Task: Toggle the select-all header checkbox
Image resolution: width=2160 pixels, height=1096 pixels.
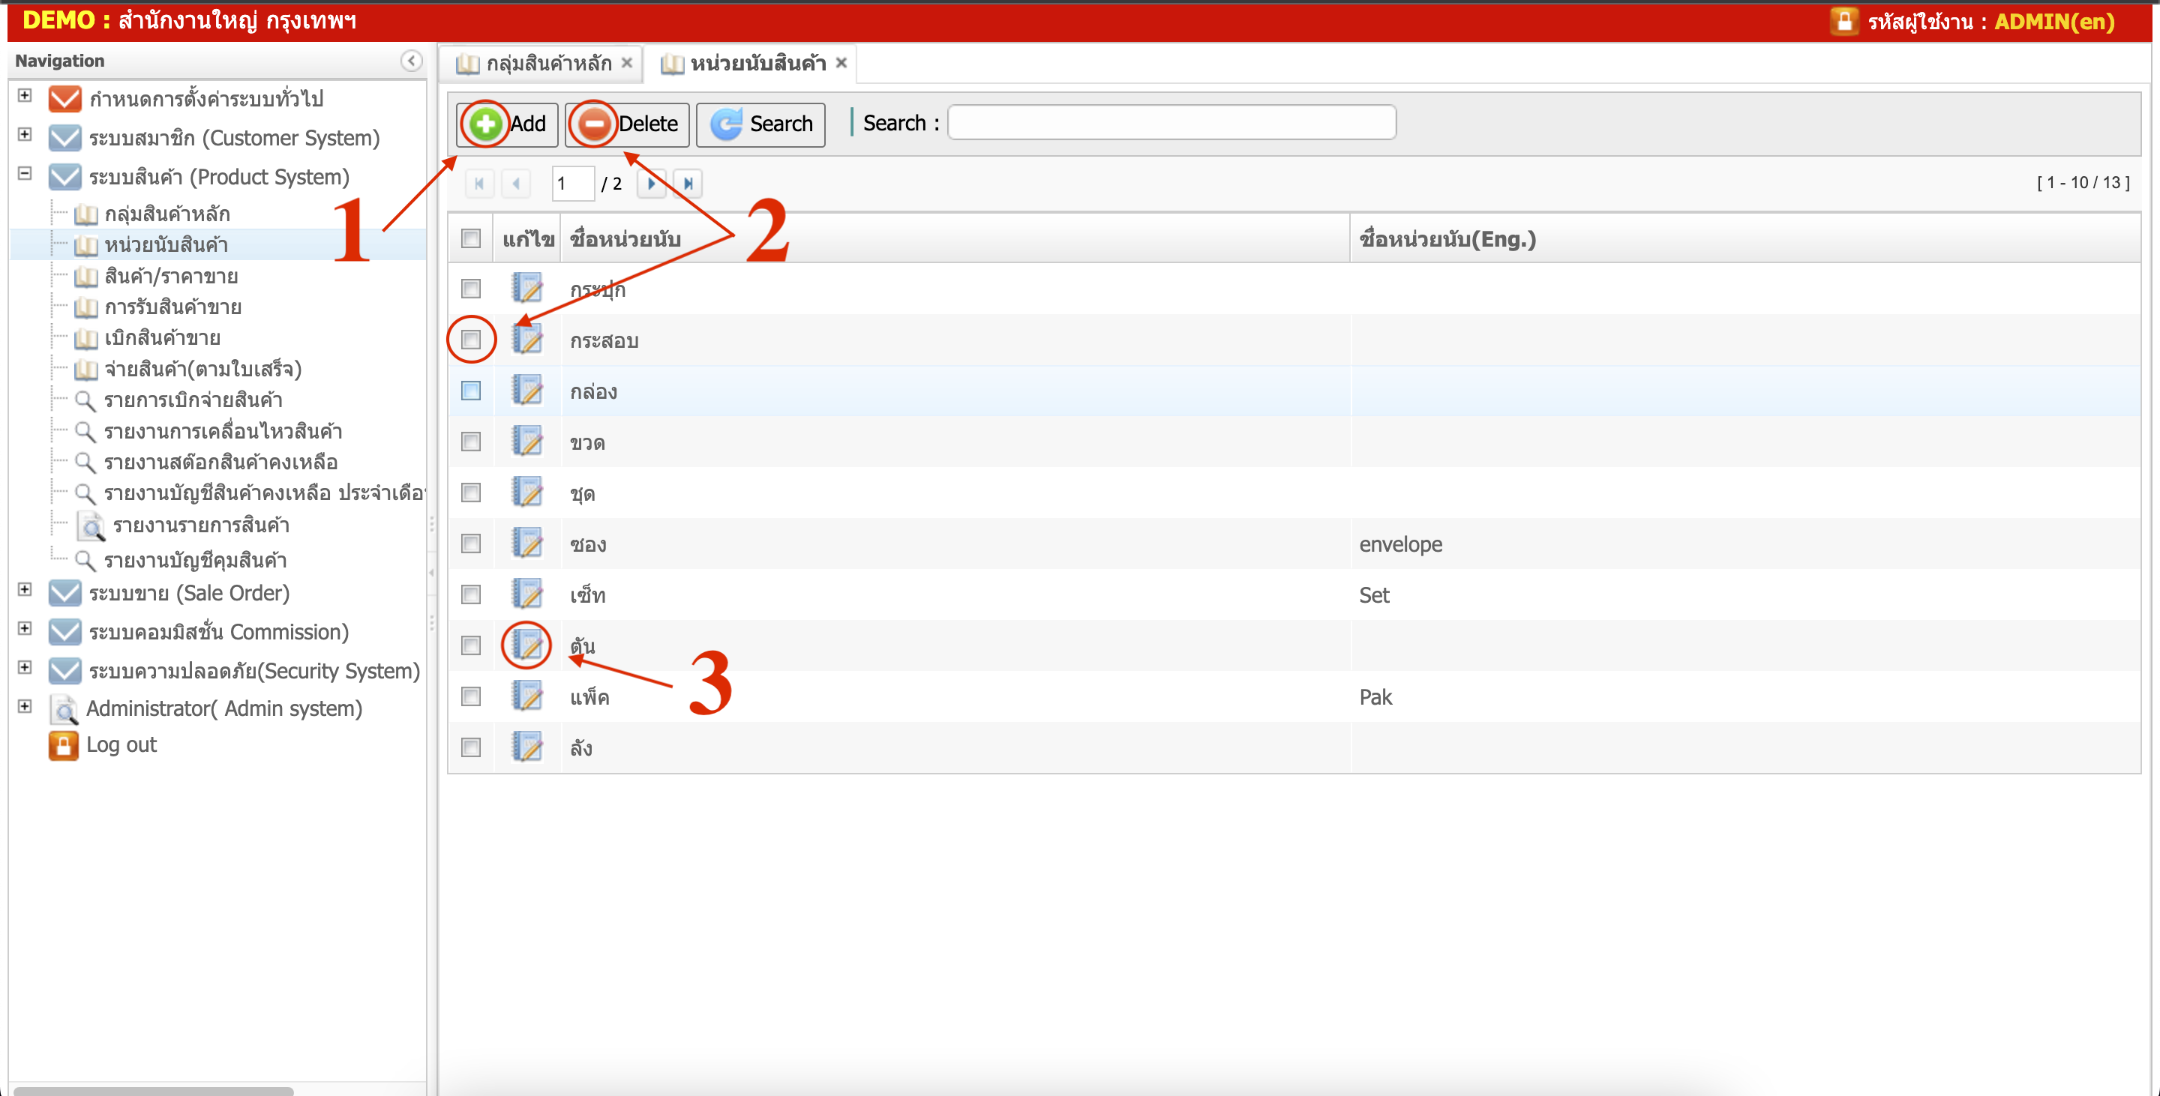Action: click(471, 239)
